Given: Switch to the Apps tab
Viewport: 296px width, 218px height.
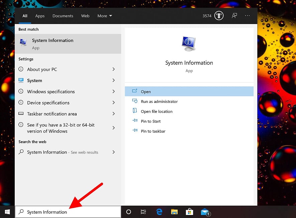Looking at the screenshot, I should (x=40, y=16).
